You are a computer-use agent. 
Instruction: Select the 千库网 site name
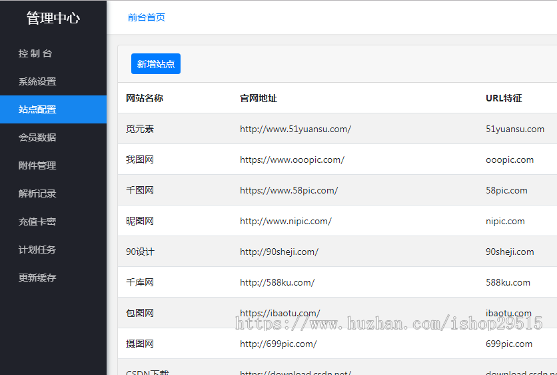coord(140,282)
